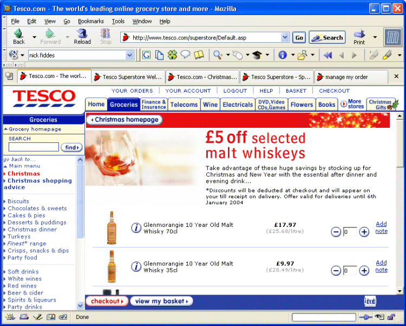The height and width of the screenshot is (326, 406).
Task: Open the URL address bar dropdown
Action: [x=285, y=37]
